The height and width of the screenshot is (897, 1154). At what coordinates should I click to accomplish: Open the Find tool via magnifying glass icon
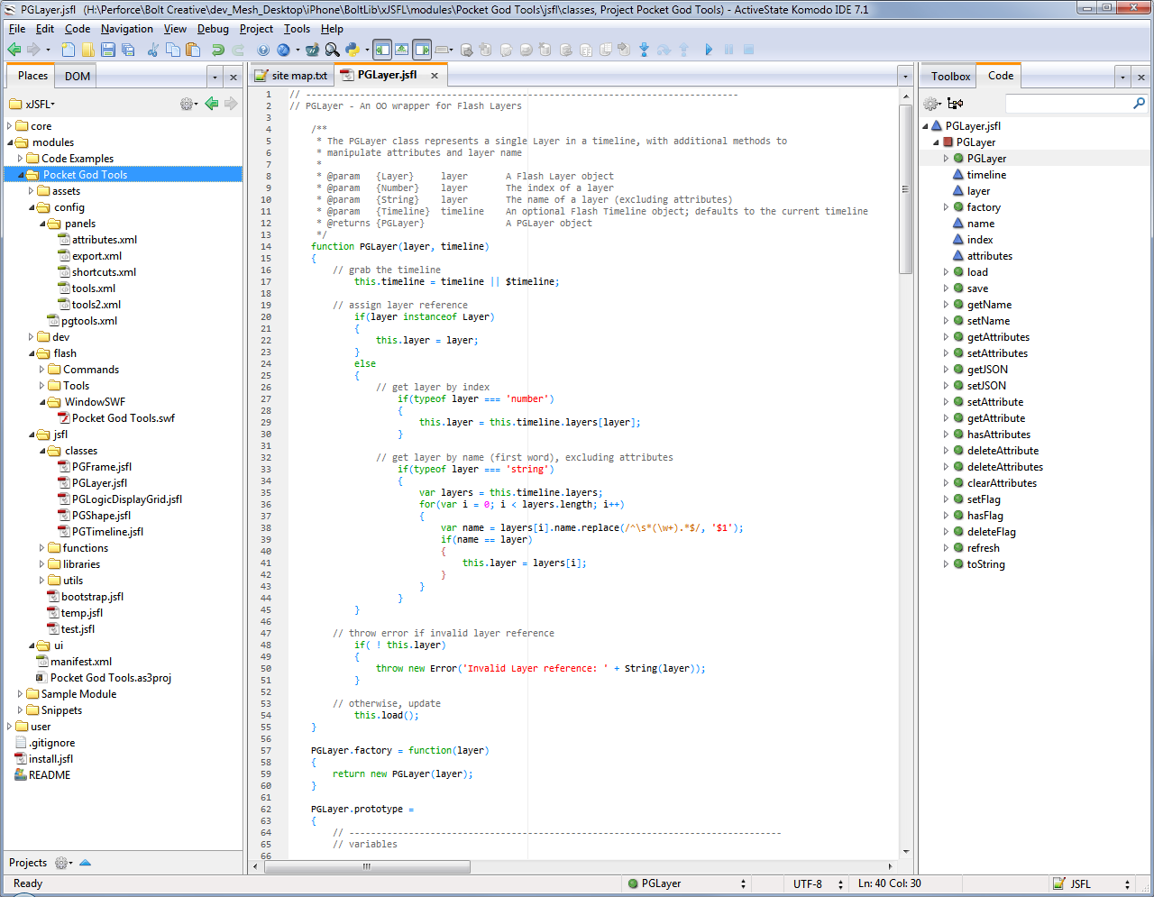tap(332, 50)
